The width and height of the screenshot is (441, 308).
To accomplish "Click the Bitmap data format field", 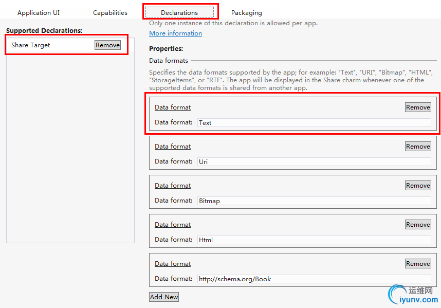I will coord(314,201).
